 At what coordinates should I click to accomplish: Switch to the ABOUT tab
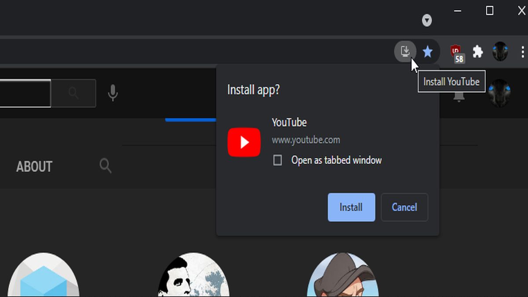tap(34, 166)
